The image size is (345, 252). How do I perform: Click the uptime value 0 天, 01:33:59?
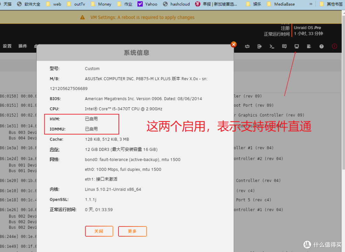tap(99, 210)
